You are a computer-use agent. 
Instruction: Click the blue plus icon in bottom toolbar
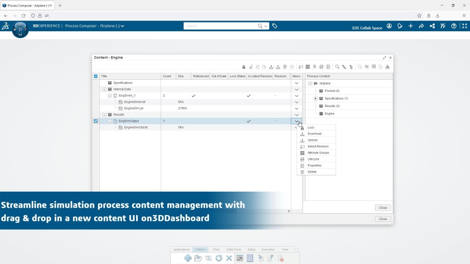tap(188, 258)
